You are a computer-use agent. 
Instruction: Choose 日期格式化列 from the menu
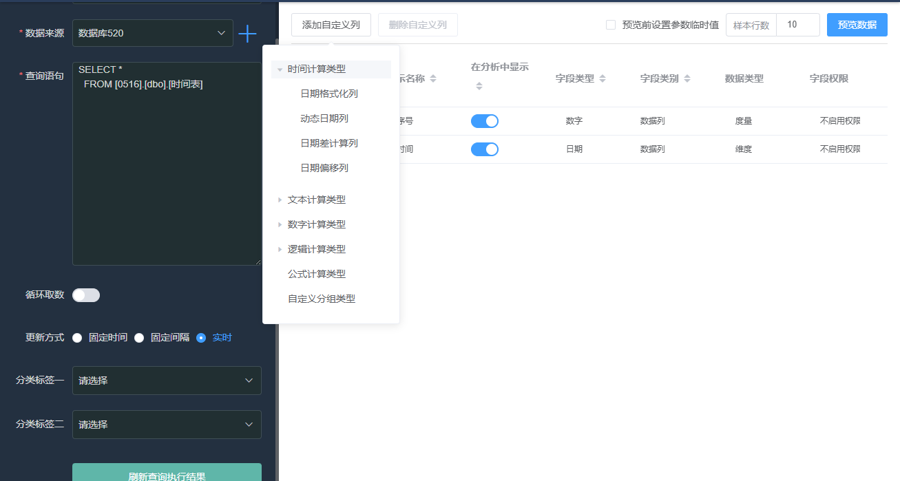tap(329, 94)
